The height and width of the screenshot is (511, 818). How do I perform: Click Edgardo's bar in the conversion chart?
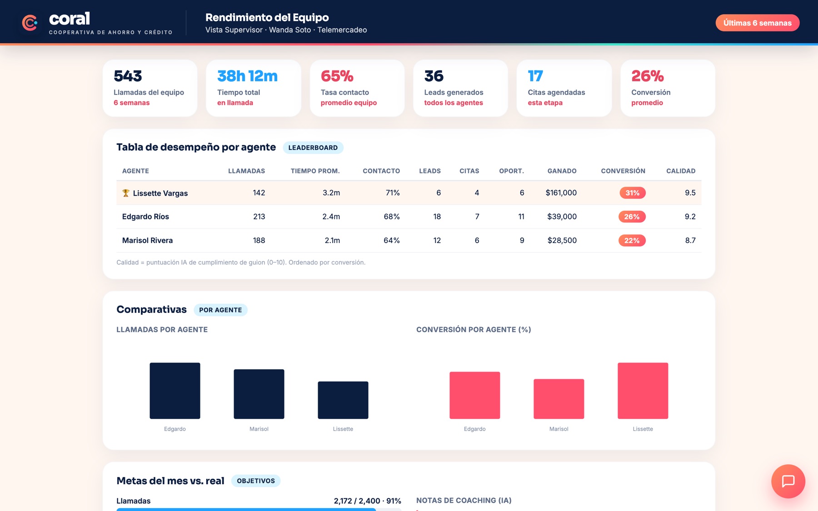coord(475,395)
